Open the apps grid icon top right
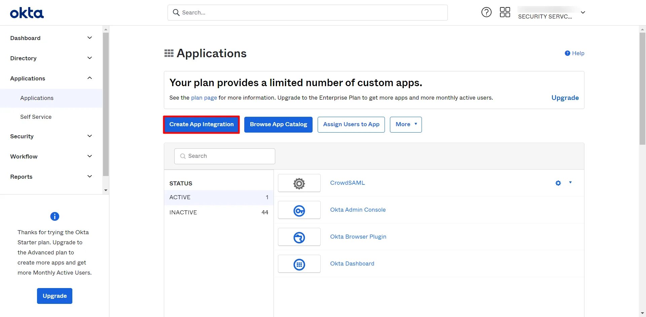 click(505, 12)
